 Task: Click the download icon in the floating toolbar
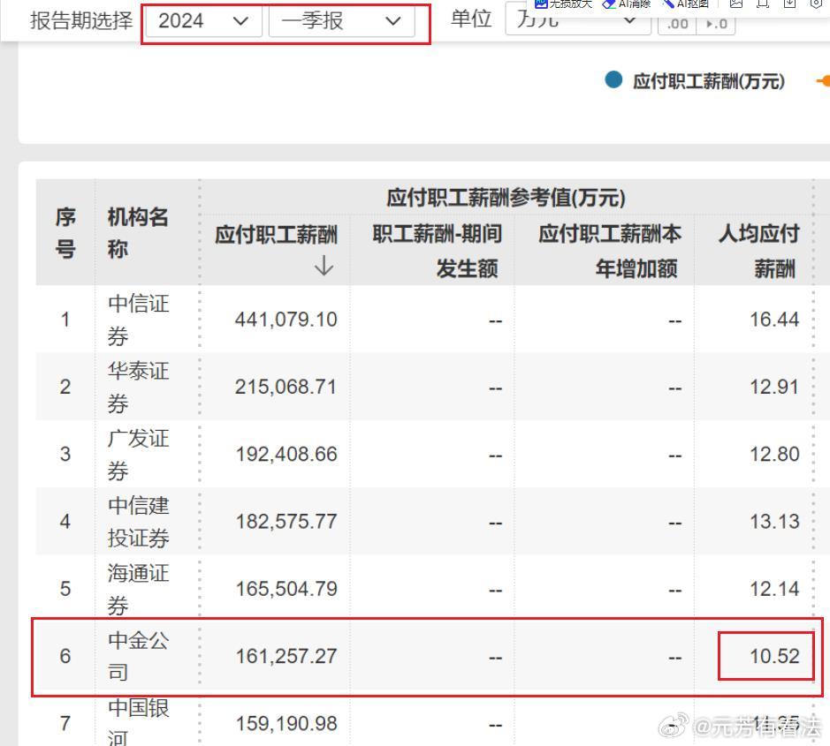point(789,4)
